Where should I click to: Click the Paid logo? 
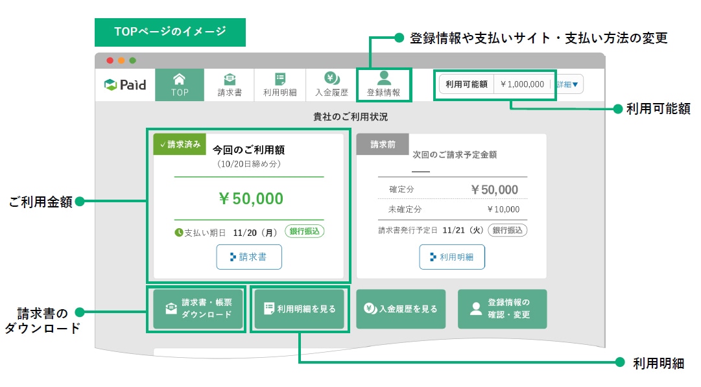pos(125,84)
